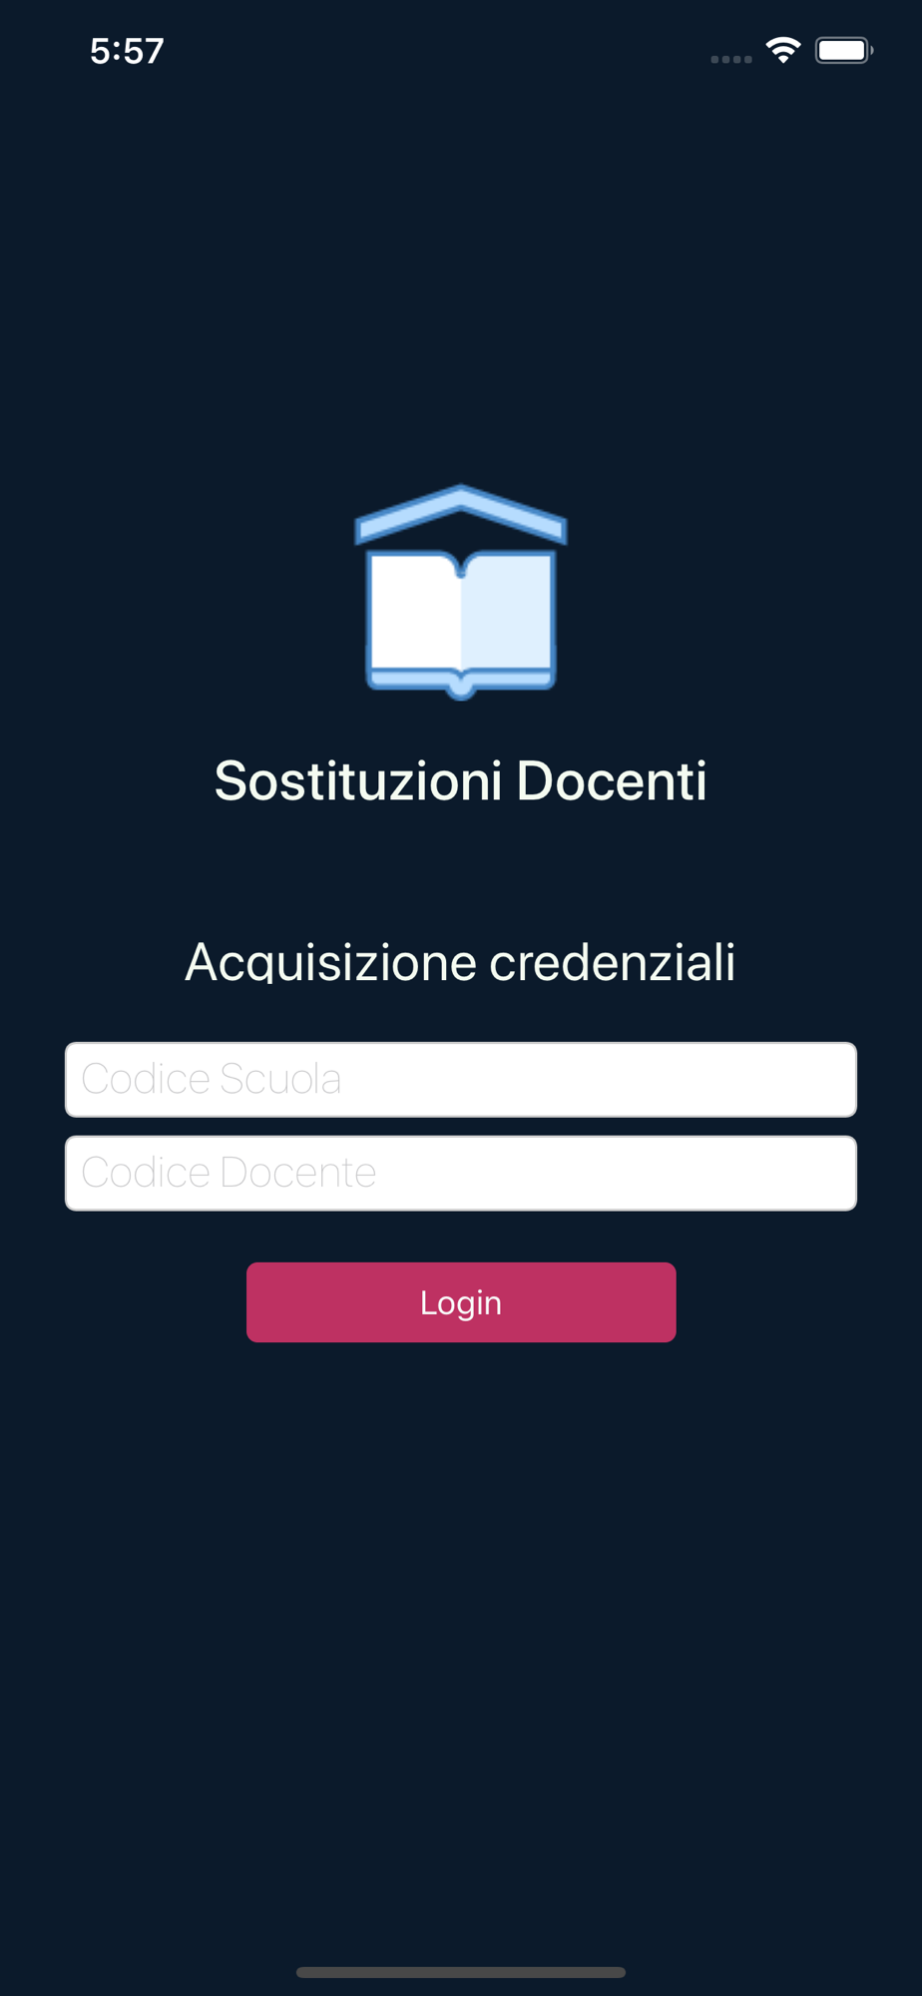This screenshot has width=922, height=1996.
Task: Click the word credenziali in heading
Action: pyautogui.click(x=613, y=962)
